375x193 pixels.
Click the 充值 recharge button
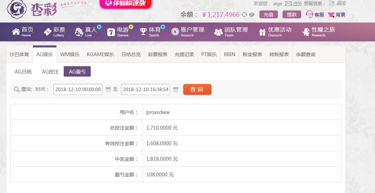pos(269,15)
